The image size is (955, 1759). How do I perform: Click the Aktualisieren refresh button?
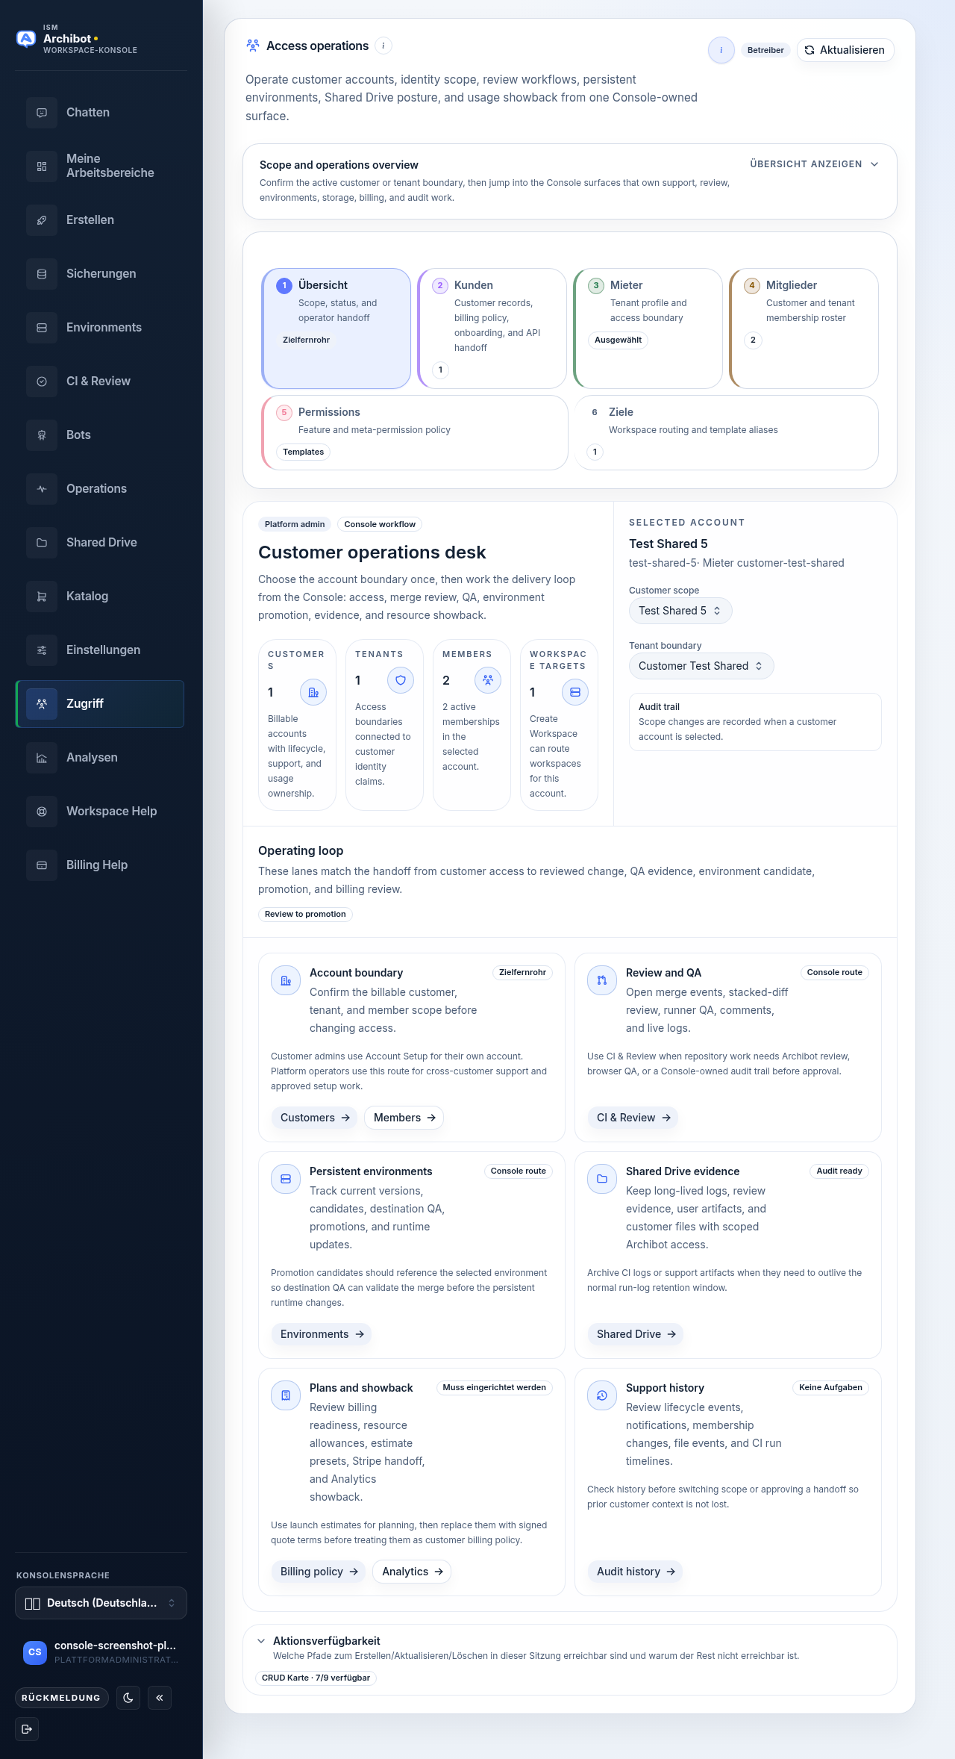[845, 50]
